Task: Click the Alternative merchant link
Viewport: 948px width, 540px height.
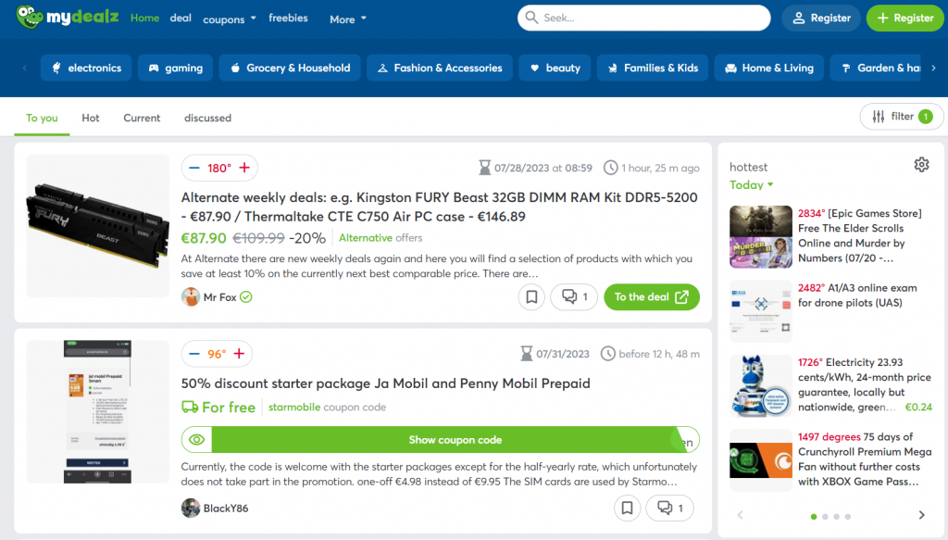Action: (365, 238)
